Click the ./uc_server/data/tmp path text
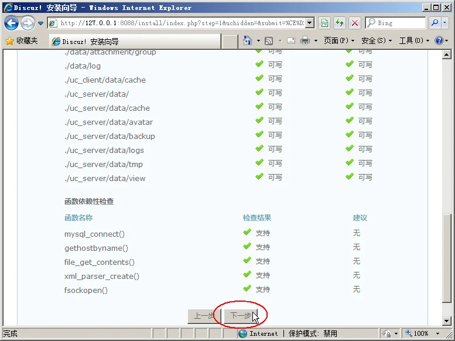The image size is (455, 341). pyautogui.click(x=104, y=165)
